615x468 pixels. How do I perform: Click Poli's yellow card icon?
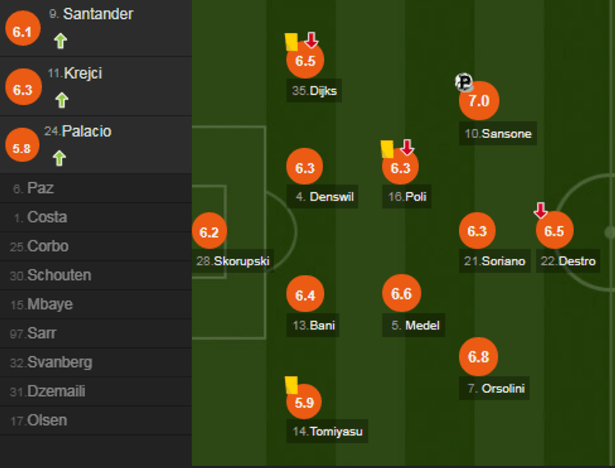(x=387, y=149)
